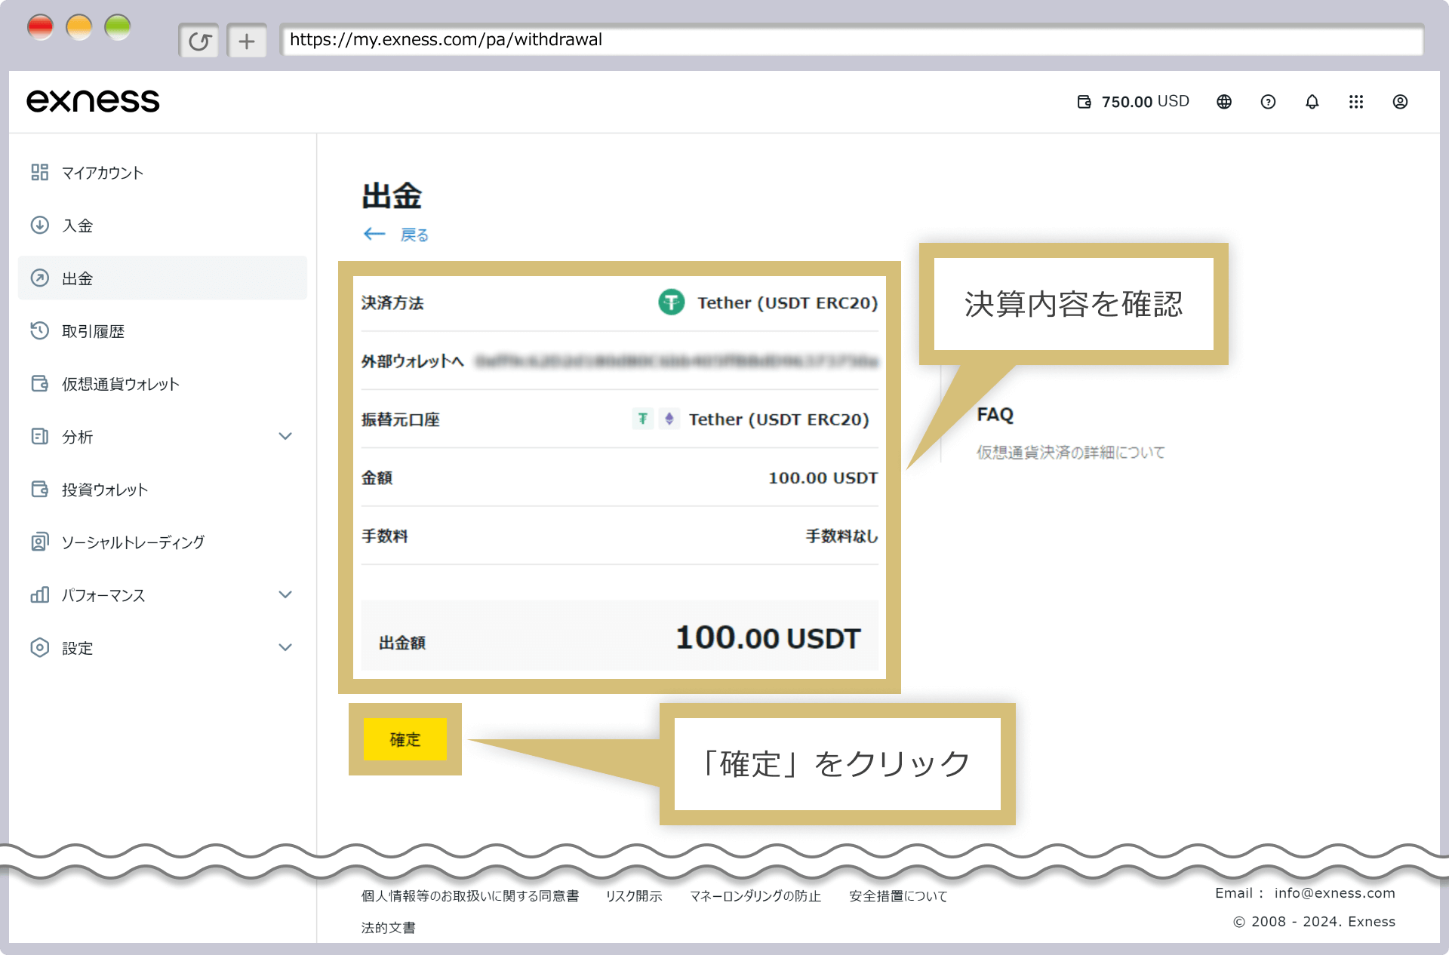Open the language globe icon
Viewport: 1449px width, 955px height.
click(1224, 102)
